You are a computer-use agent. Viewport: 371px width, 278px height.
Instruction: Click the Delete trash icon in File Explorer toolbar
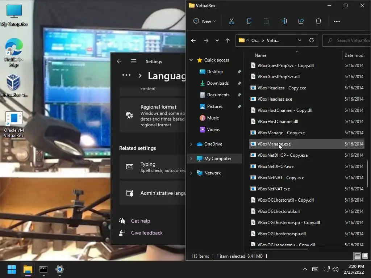[318, 21]
